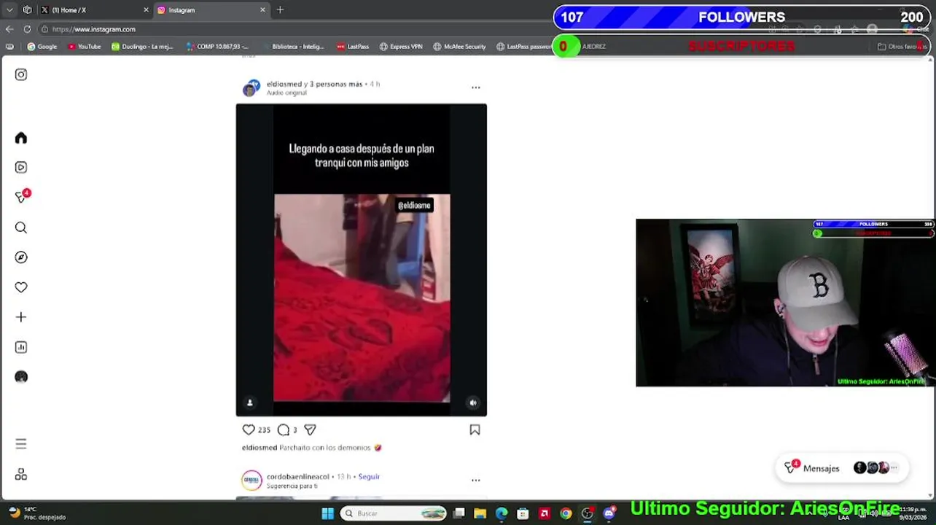Open eldiosmed username in post header
This screenshot has width=936, height=525.
click(x=284, y=84)
